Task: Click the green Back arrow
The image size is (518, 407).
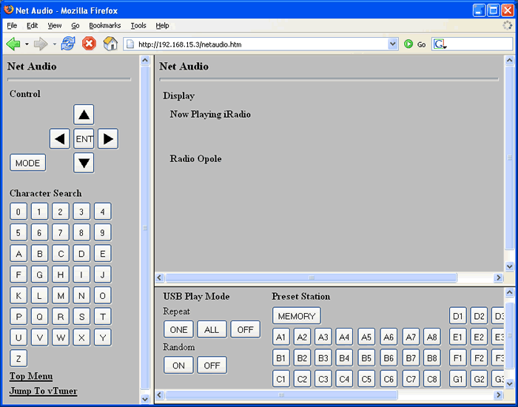Action: coord(13,44)
